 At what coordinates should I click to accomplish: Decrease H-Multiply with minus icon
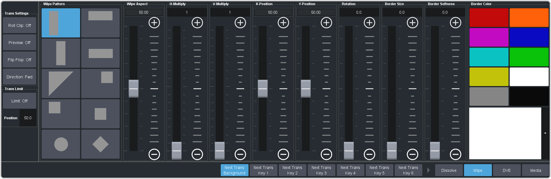197,154
